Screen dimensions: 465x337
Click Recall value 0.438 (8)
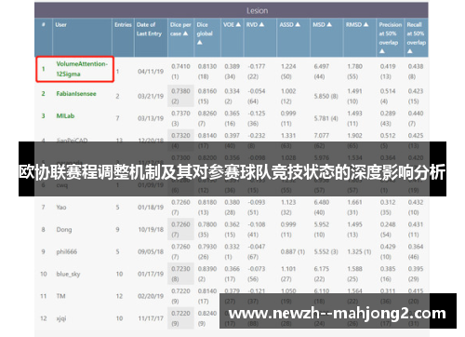(416, 72)
